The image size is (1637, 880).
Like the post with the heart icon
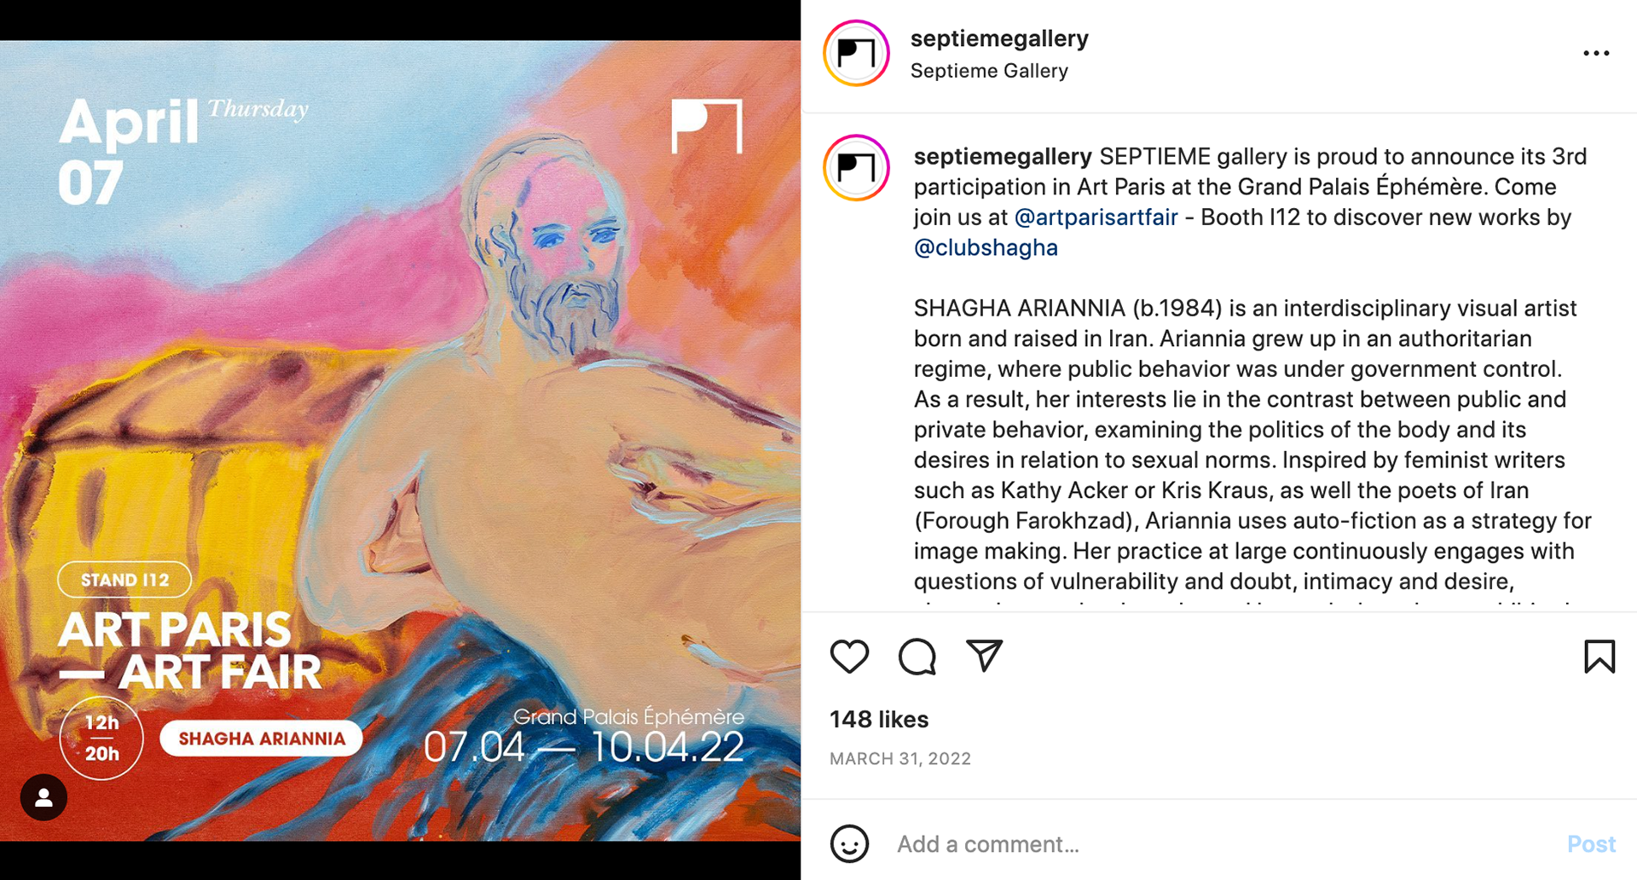coord(849,657)
